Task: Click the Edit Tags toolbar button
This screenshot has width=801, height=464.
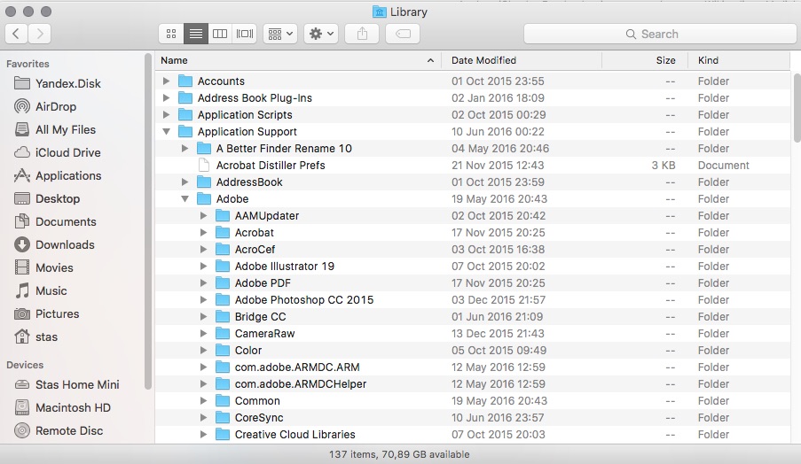Action: point(403,34)
